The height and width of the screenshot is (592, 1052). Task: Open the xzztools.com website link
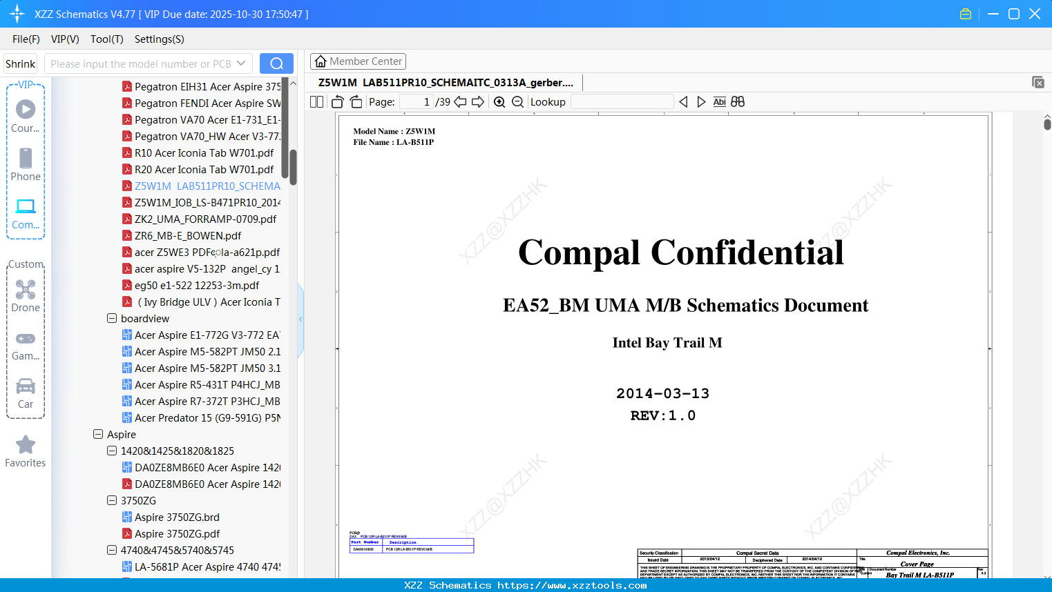pyautogui.click(x=573, y=586)
